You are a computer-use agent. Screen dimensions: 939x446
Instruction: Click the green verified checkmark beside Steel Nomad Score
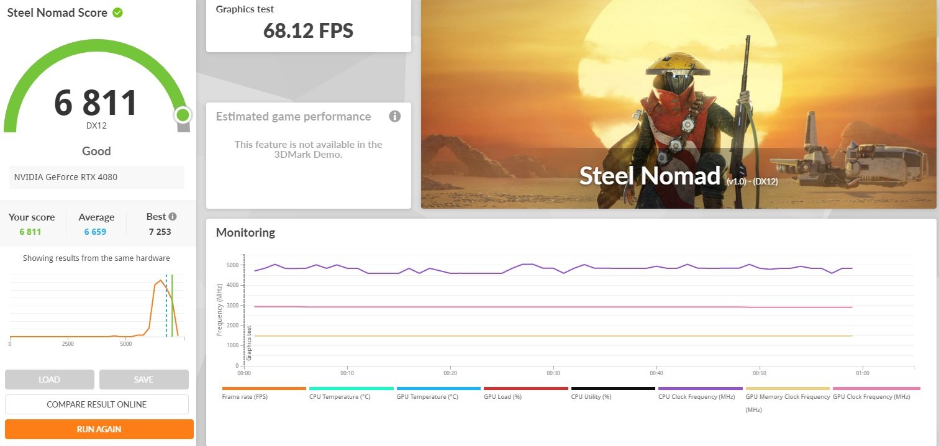coord(117,12)
